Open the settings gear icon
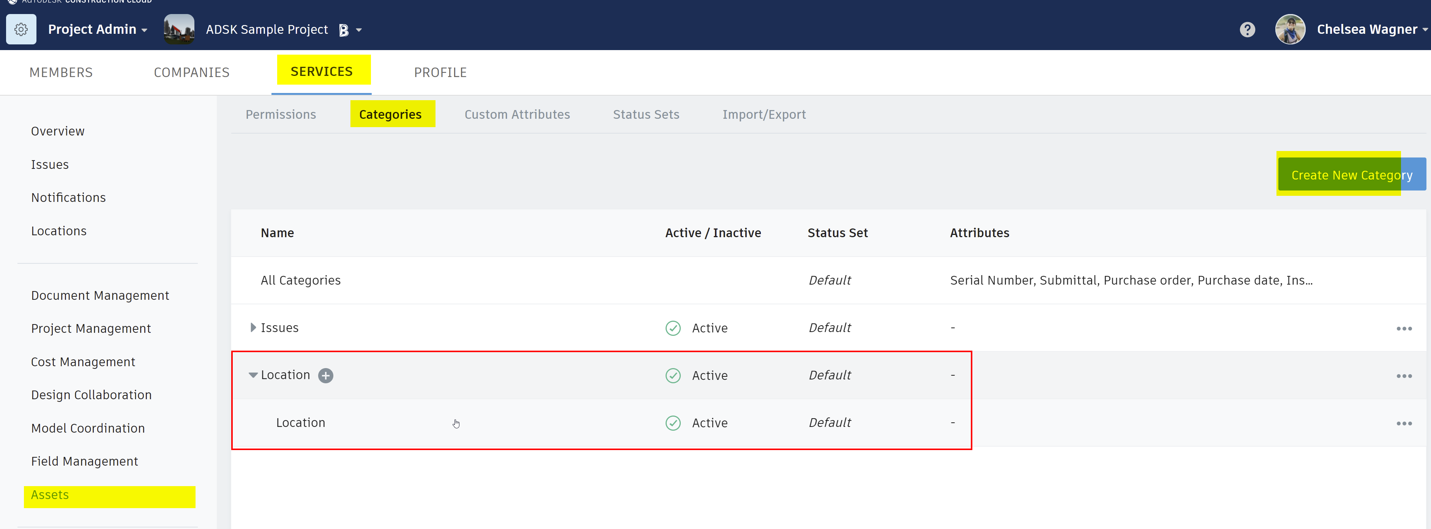1431x529 pixels. (21, 29)
